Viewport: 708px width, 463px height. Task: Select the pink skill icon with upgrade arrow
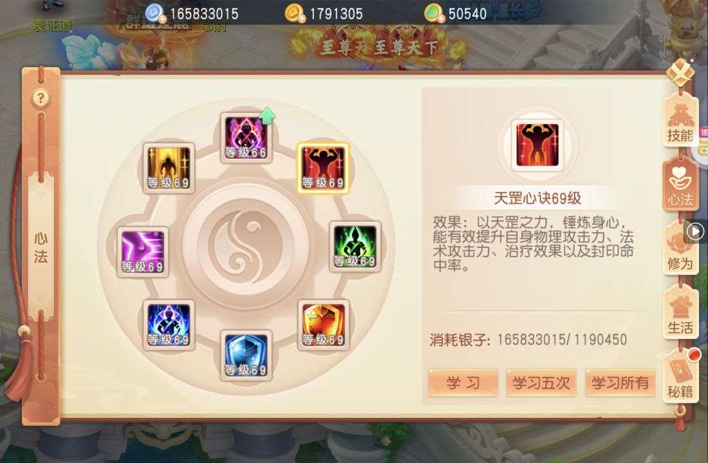click(x=246, y=138)
